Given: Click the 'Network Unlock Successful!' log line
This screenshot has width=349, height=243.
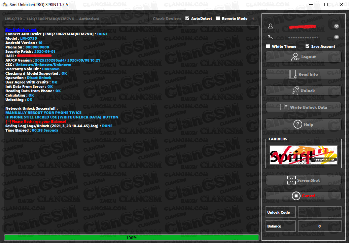Looking at the screenshot, I should pos(31,108).
